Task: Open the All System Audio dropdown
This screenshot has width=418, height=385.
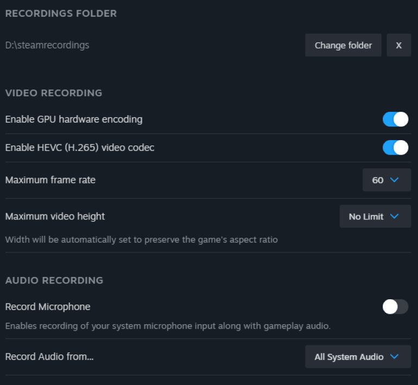Action: (358, 357)
